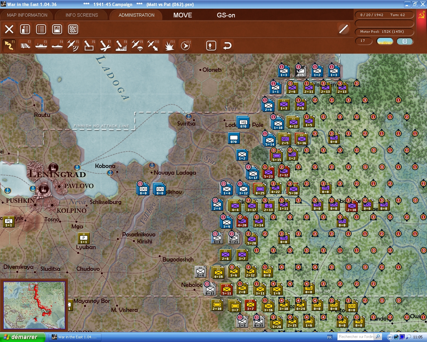
Task: Toggle the light blue 0 indicator
Action: pyautogui.click(x=405, y=41)
